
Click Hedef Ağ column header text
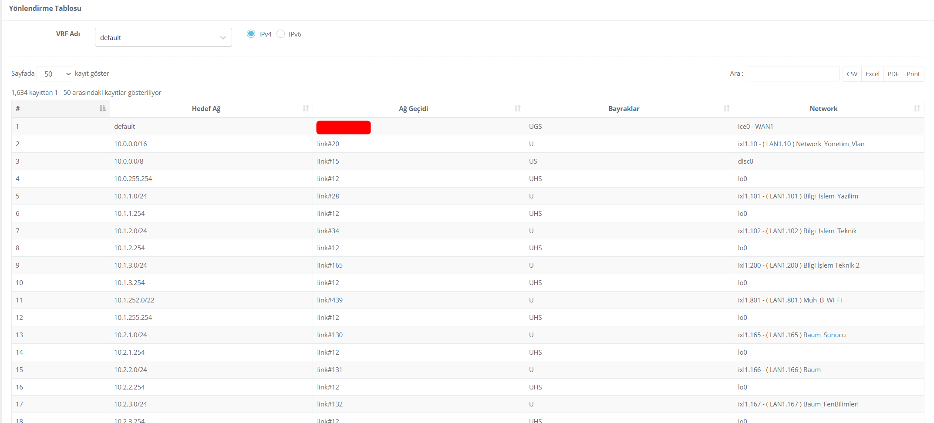pos(206,109)
